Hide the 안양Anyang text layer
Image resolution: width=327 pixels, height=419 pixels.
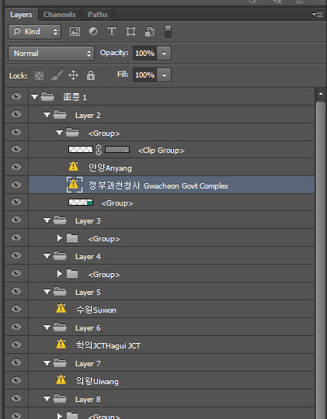click(16, 167)
